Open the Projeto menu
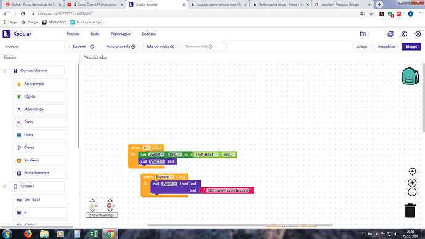This screenshot has height=239, width=425. pyautogui.click(x=73, y=34)
